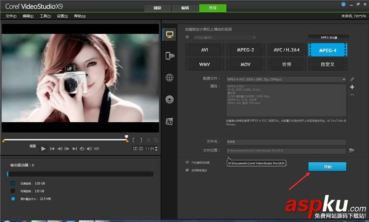Open the 工具 tools menu
Image resolution: width=369 pixels, height=222 pixels.
pos(45,16)
